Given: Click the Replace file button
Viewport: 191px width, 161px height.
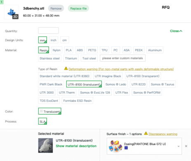Looking at the screenshot, I should (x=78, y=8).
